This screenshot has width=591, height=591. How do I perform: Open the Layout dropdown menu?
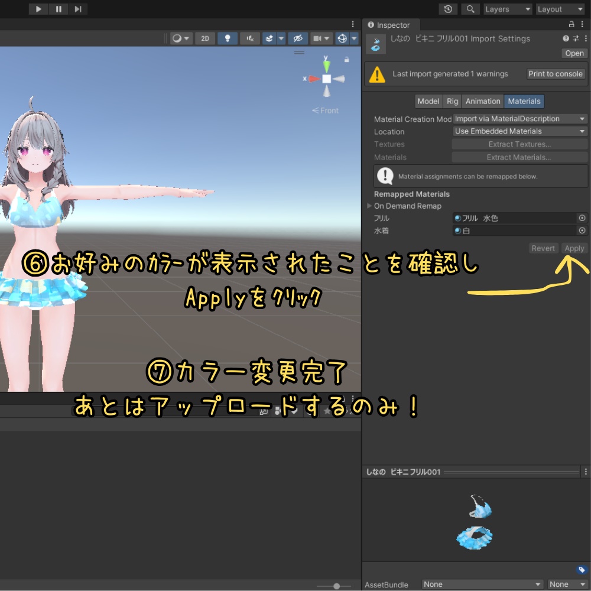[x=558, y=9]
